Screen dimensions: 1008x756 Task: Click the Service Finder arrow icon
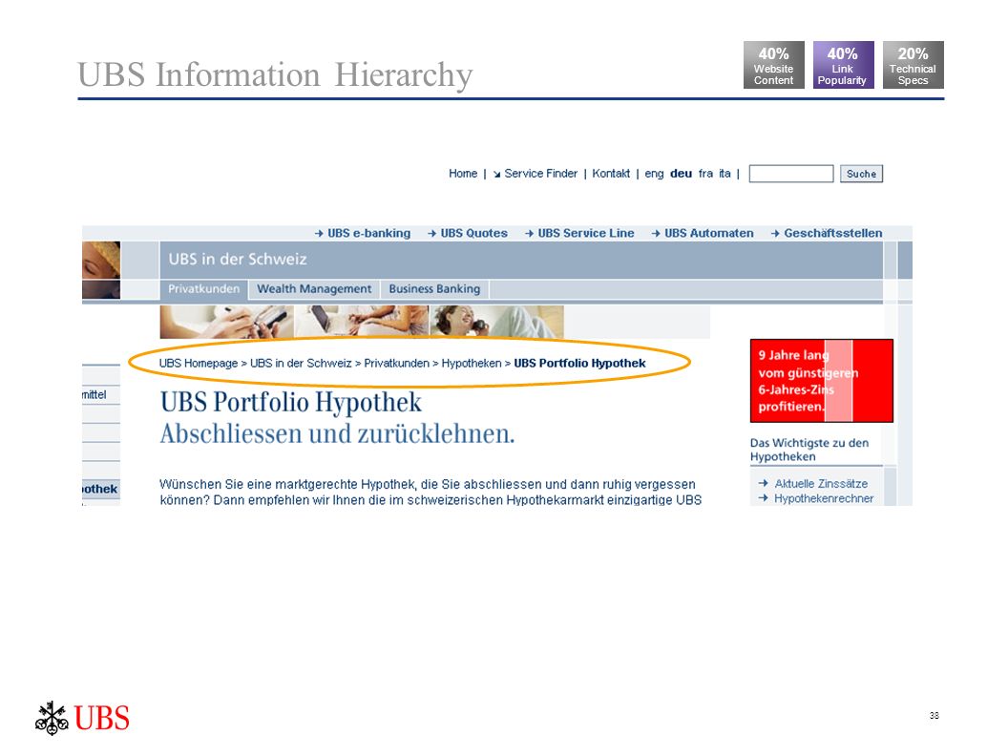pos(497,175)
